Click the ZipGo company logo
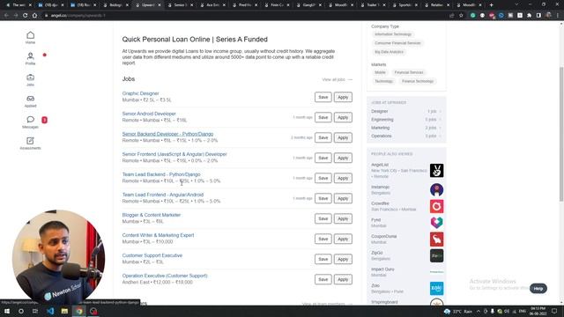The image size is (564, 317). 437,256
